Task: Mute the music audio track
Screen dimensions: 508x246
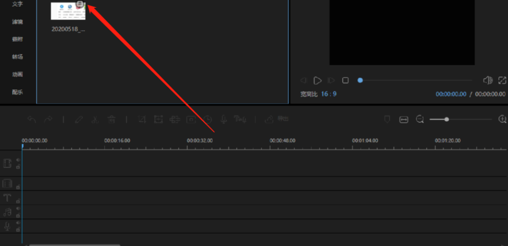Action: [18, 209]
